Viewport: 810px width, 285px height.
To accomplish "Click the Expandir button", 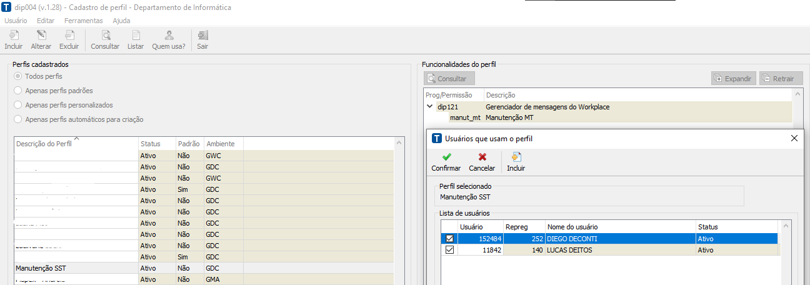I will click(x=733, y=79).
